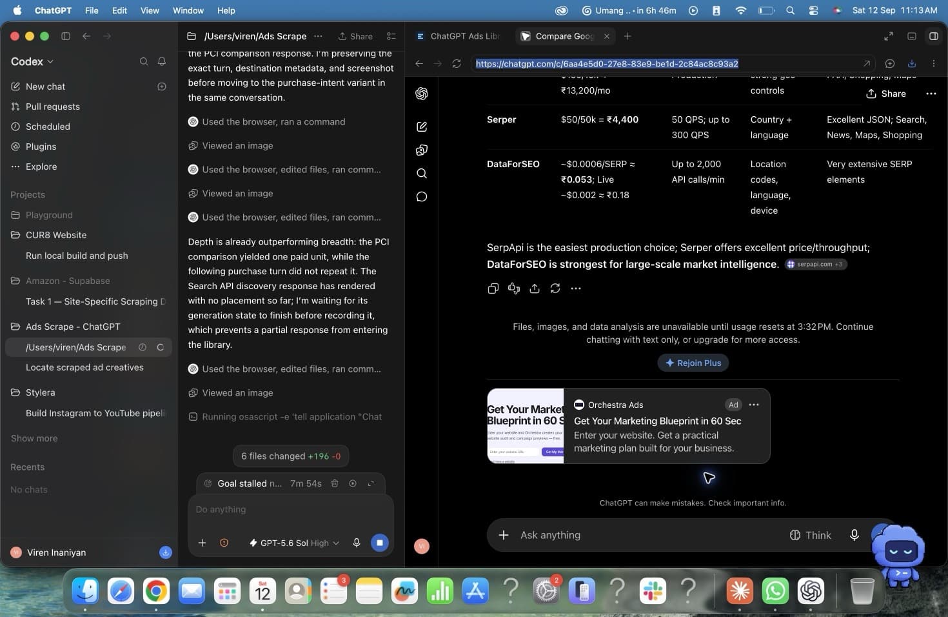The height and width of the screenshot is (617, 948).
Task: Add attachment with plus in Codex composer
Action: 202,543
